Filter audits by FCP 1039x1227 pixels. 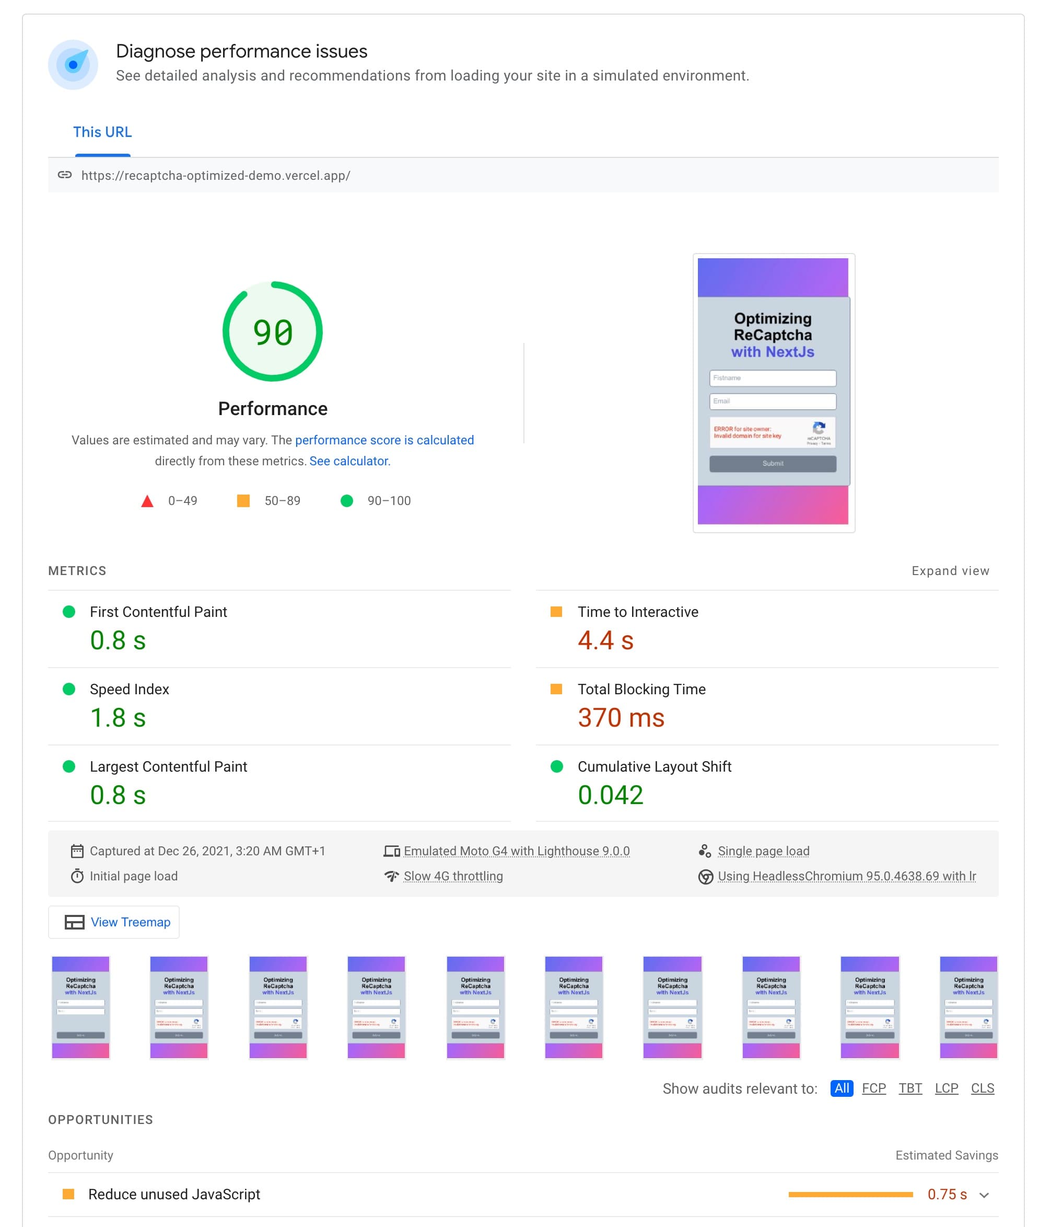tap(873, 1088)
